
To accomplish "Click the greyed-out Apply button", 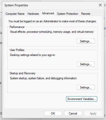I will tap(93, 113).
